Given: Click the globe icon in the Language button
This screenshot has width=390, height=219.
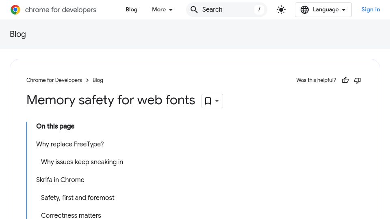Looking at the screenshot, I should click(x=305, y=10).
